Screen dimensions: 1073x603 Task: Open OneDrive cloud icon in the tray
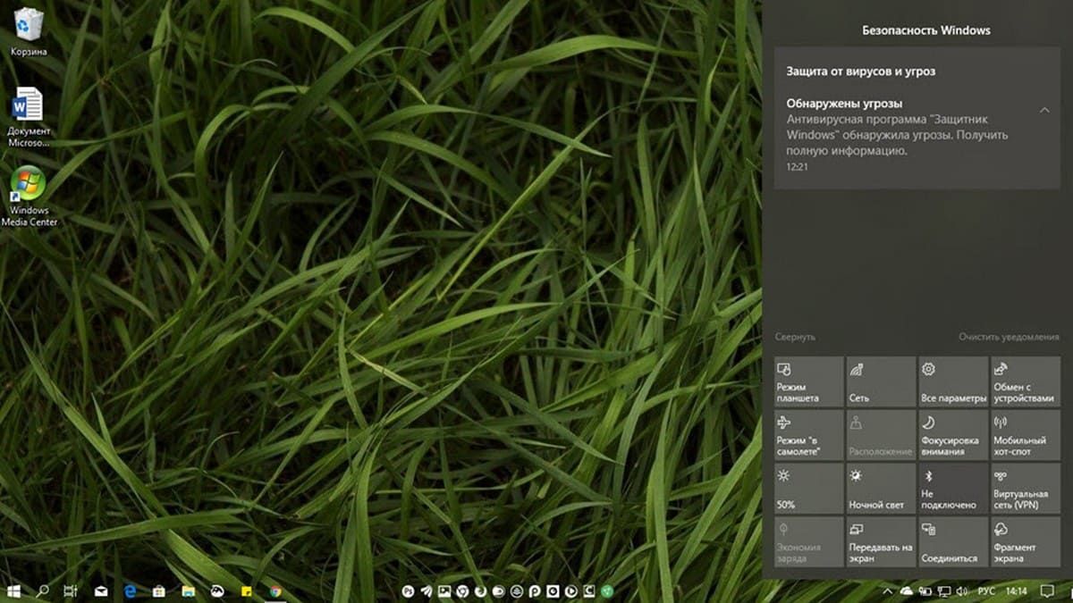[907, 591]
